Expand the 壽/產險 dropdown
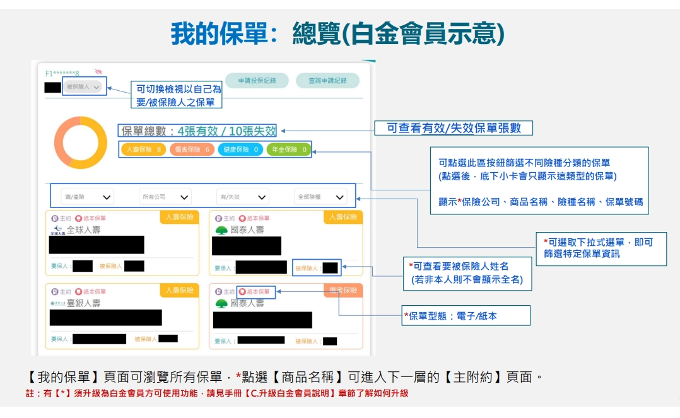The image size is (680, 418). (x=87, y=197)
